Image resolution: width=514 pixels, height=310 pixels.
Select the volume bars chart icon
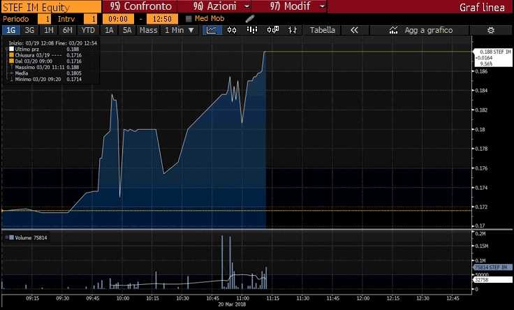click(251, 30)
